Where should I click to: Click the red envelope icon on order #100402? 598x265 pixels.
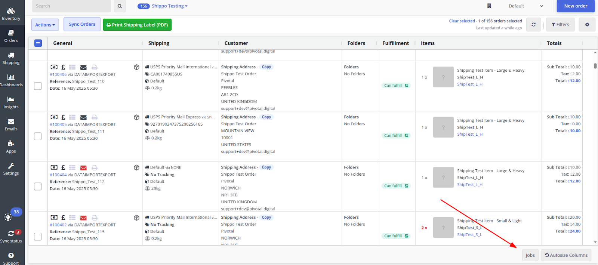click(x=83, y=218)
